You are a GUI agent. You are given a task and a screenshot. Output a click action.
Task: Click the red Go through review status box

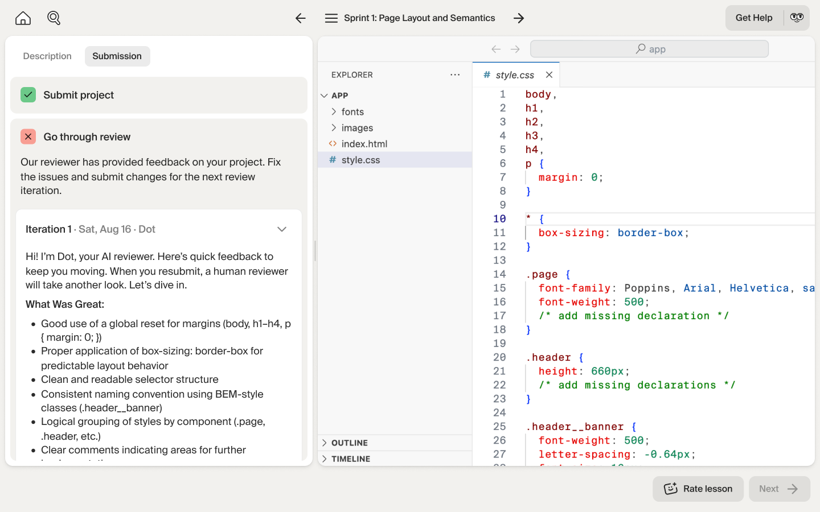[28, 137]
